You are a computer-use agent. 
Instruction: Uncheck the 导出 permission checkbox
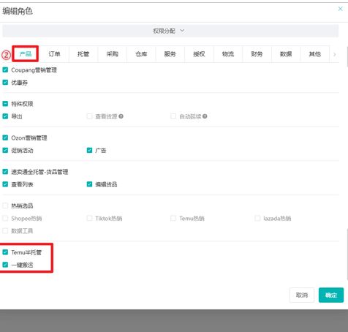point(5,116)
